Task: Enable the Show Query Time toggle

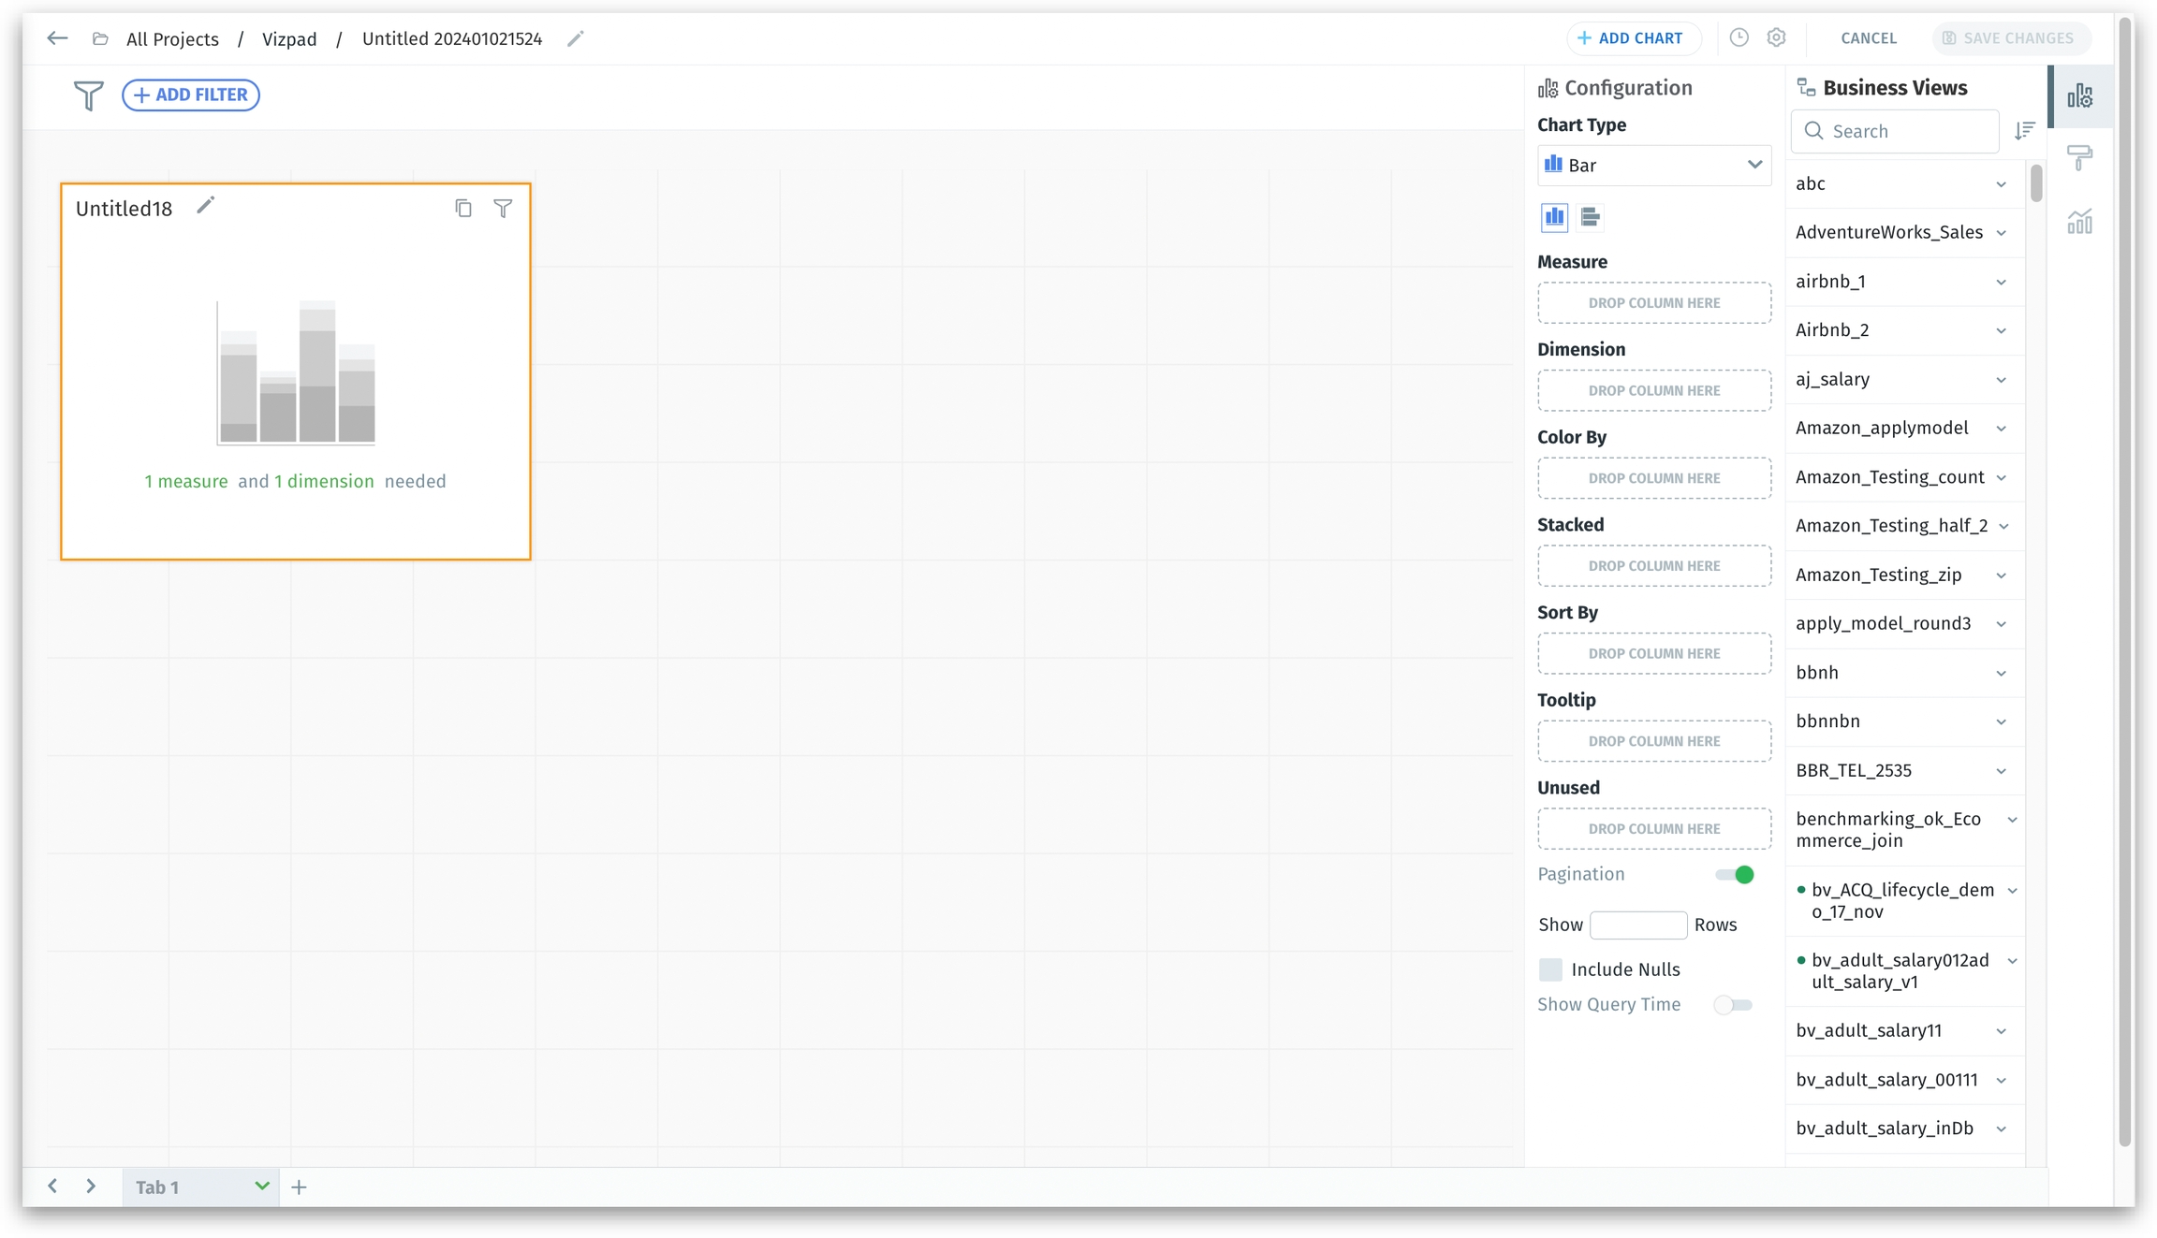Action: pyautogui.click(x=1733, y=1004)
